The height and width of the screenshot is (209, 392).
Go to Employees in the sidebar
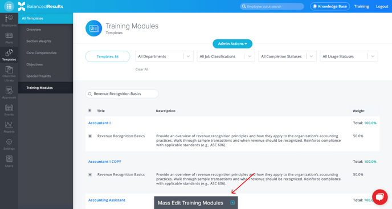click(9, 21)
